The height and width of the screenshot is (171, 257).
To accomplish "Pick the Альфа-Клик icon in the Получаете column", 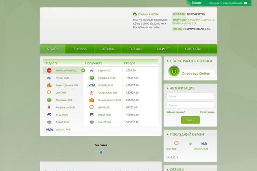I will point(92,93).
